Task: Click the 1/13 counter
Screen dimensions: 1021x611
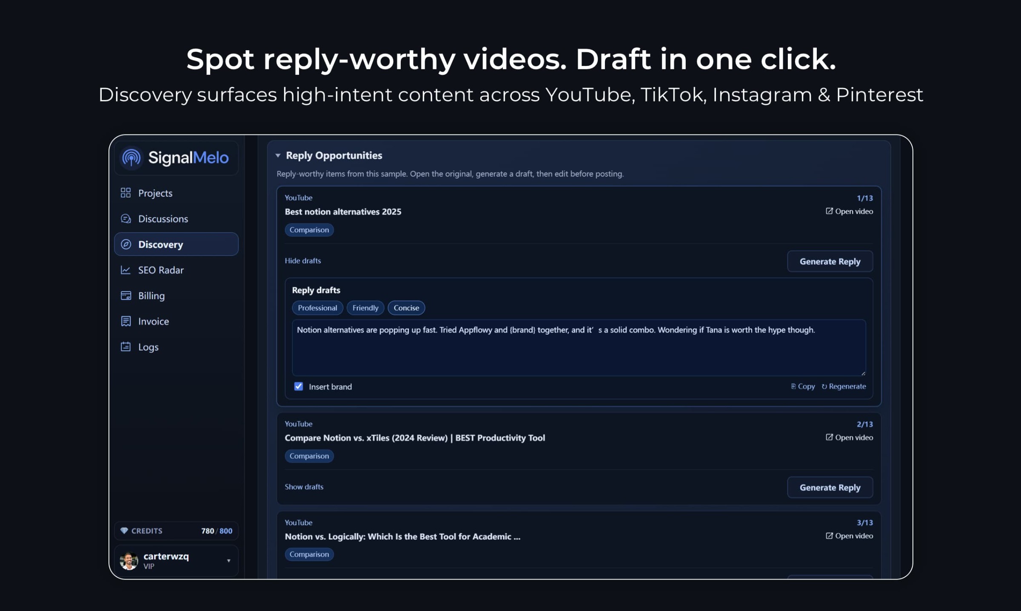Action: point(864,198)
